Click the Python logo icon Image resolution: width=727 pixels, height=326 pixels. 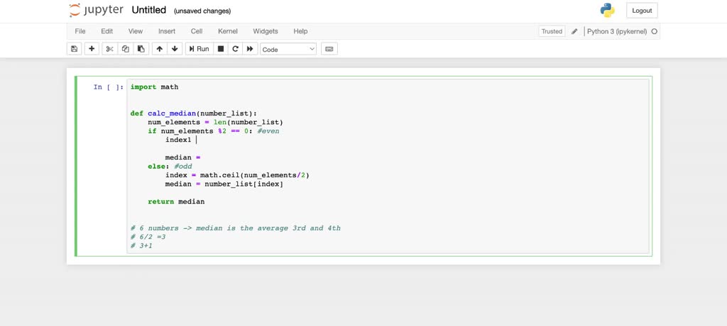pyautogui.click(x=608, y=10)
